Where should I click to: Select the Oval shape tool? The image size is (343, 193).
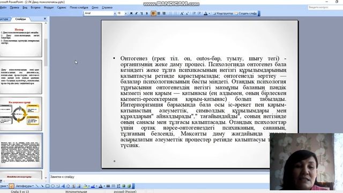click(x=53, y=186)
